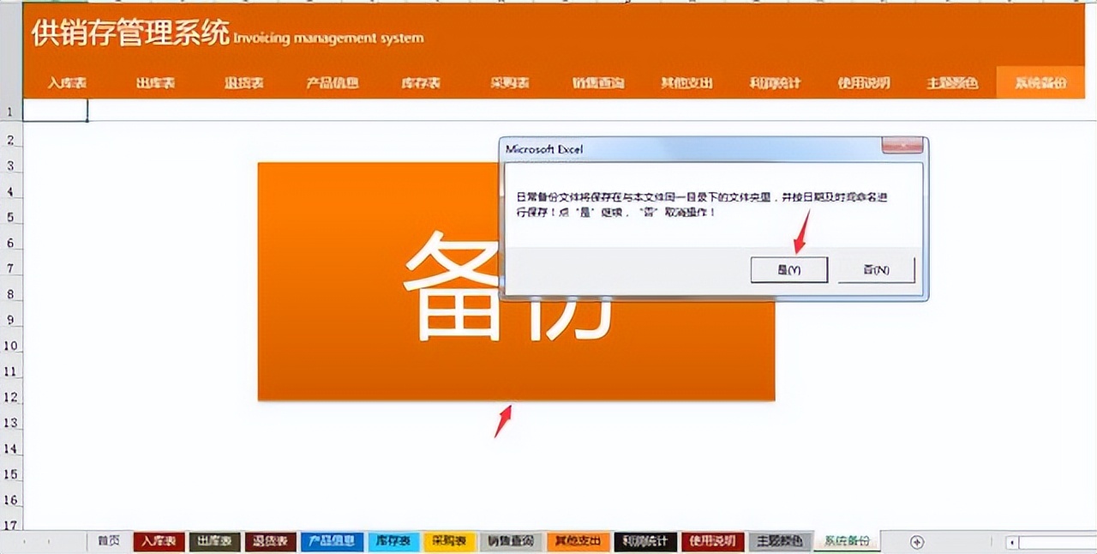Select the 主题颜色 theme color option
Image resolution: width=1097 pixels, height=554 pixels.
click(951, 83)
